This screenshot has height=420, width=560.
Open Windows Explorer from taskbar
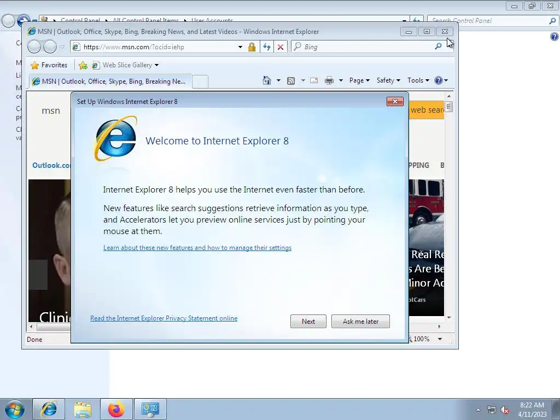coord(83,409)
